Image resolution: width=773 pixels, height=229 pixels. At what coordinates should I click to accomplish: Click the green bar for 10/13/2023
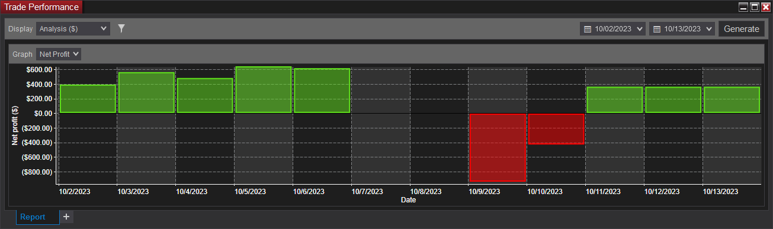(732, 100)
